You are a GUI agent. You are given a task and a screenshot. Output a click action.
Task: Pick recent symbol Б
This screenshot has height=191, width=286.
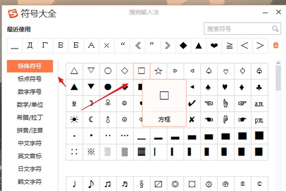(x=76, y=45)
